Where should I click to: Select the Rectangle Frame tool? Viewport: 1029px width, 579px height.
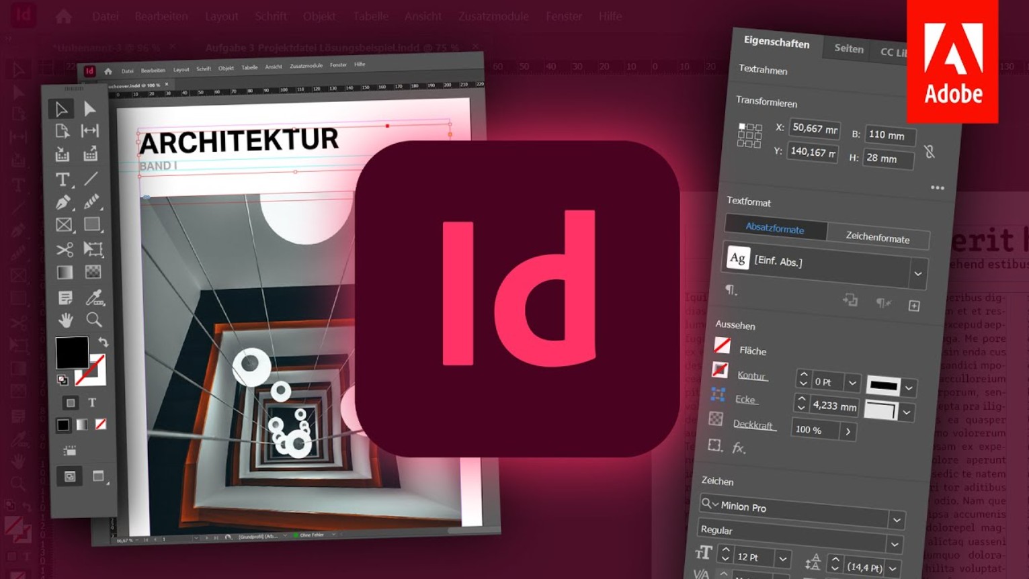pyautogui.click(x=64, y=225)
